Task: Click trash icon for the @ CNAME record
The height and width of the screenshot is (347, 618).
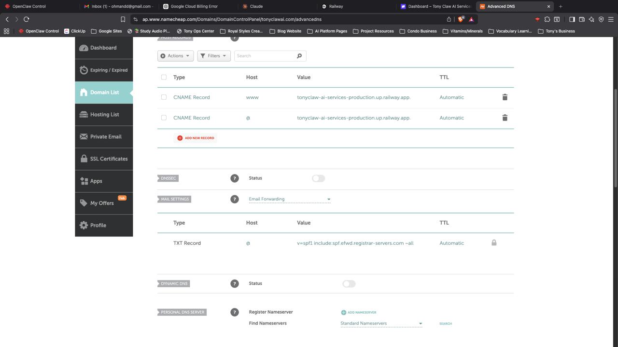Action: [505, 118]
